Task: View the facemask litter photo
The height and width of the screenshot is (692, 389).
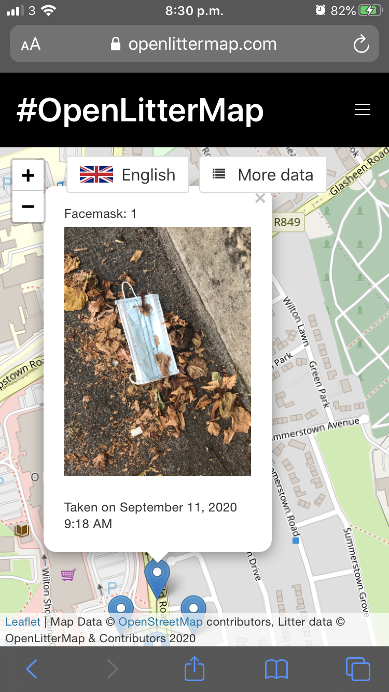Action: (157, 351)
